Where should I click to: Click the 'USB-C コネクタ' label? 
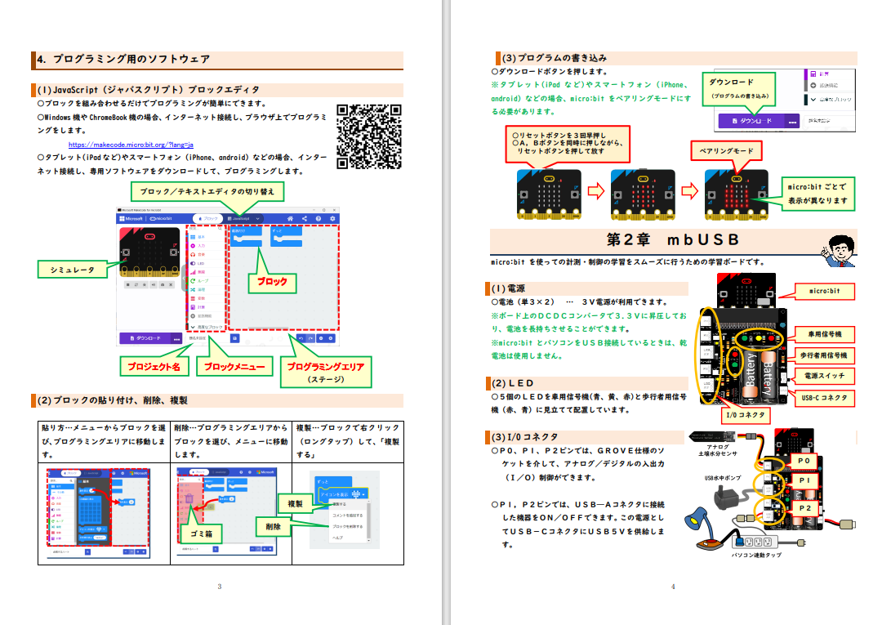(x=825, y=398)
